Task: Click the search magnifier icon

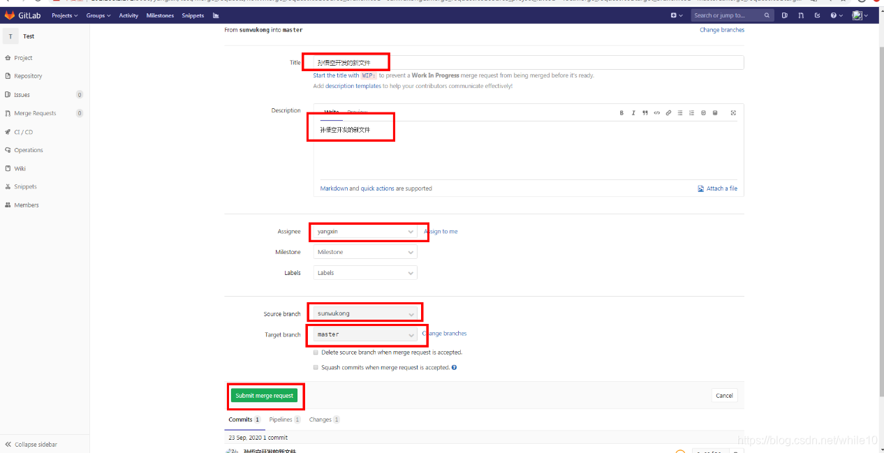Action: click(x=767, y=15)
